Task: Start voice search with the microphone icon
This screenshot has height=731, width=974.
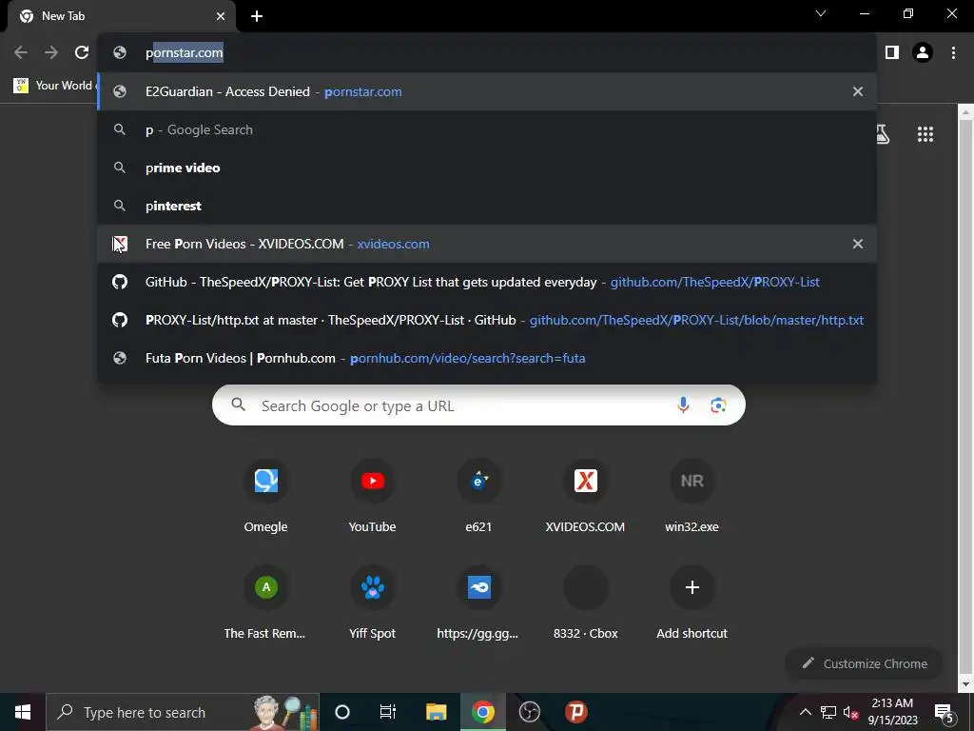Action: 683,405
